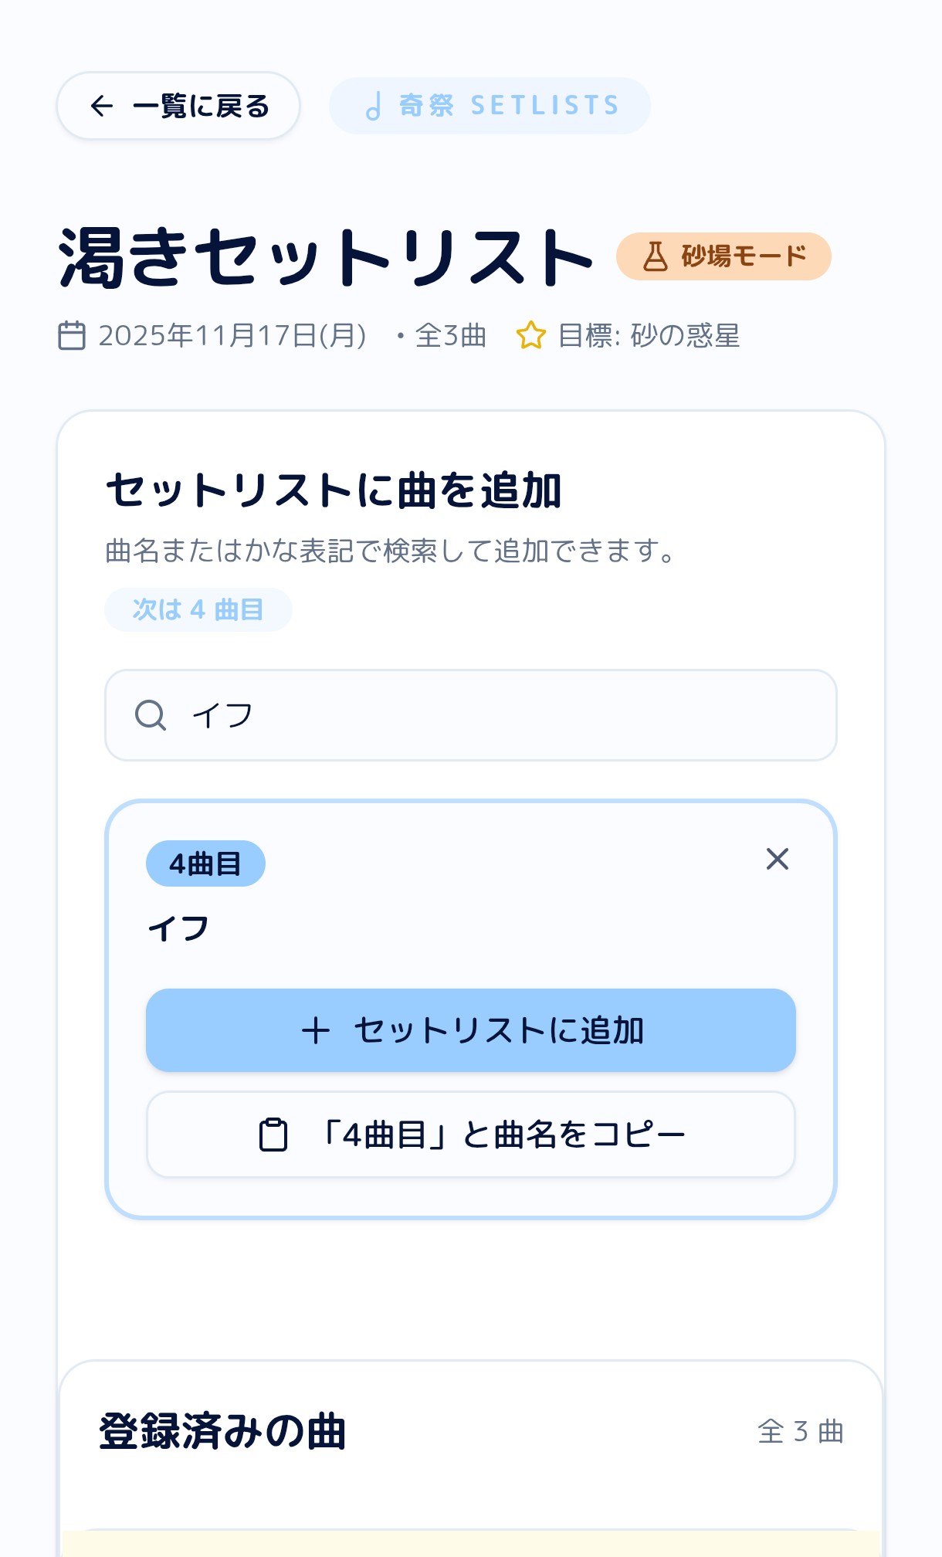942x1557 pixels.
Task: Click the 登録済みの曲 section heading
Action: pos(222,1431)
